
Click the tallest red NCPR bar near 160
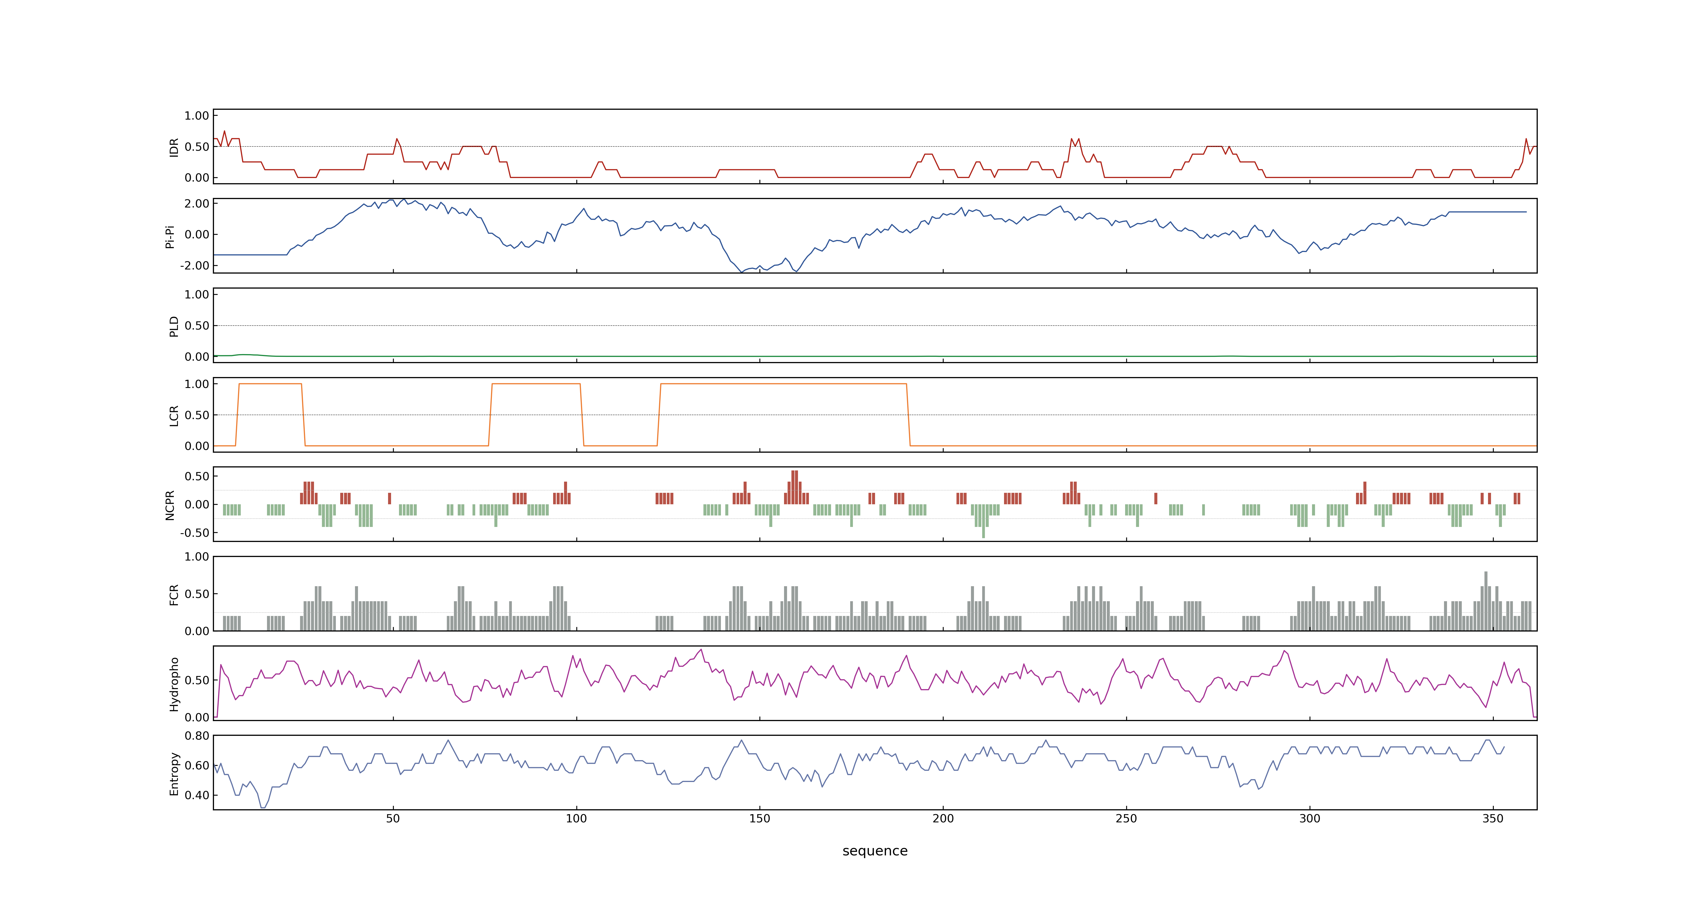pyautogui.click(x=794, y=487)
